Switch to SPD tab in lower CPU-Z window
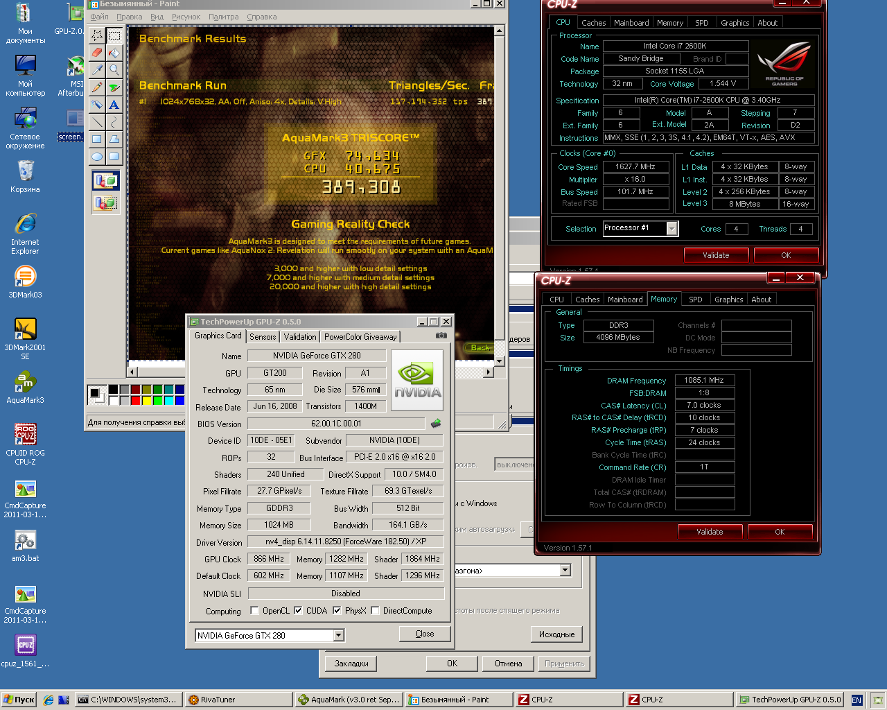Image resolution: width=887 pixels, height=710 pixels. click(x=696, y=300)
